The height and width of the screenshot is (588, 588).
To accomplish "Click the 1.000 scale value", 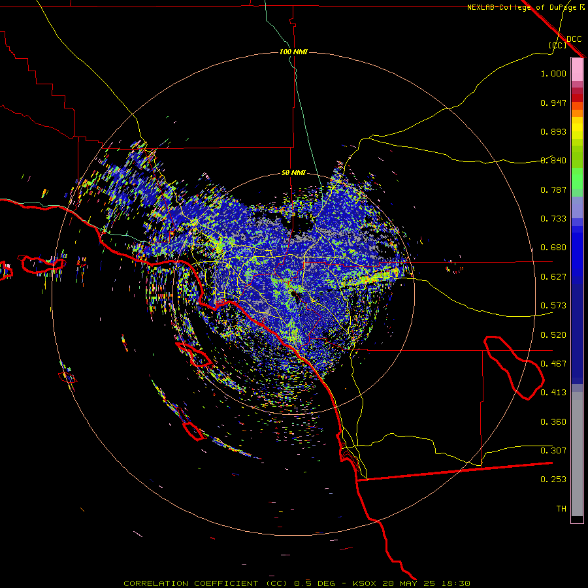I will (x=553, y=73).
